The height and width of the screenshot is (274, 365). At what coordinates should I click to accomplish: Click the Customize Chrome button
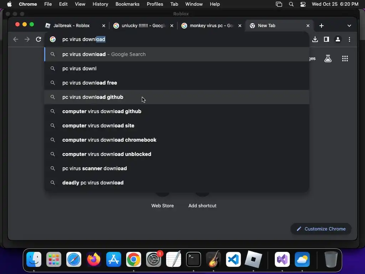[x=321, y=229]
